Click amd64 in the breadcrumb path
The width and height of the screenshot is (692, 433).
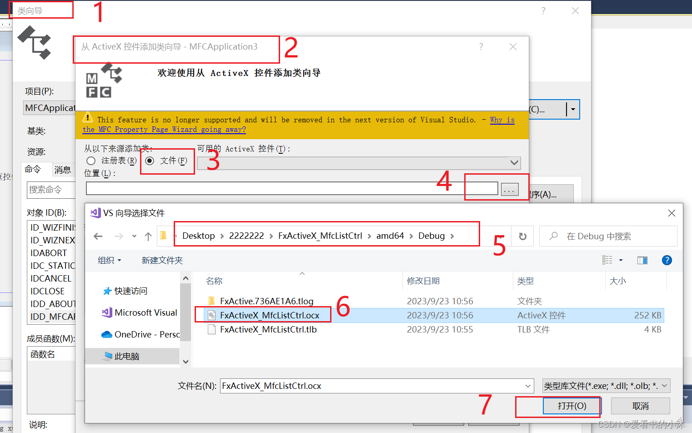[x=390, y=236]
